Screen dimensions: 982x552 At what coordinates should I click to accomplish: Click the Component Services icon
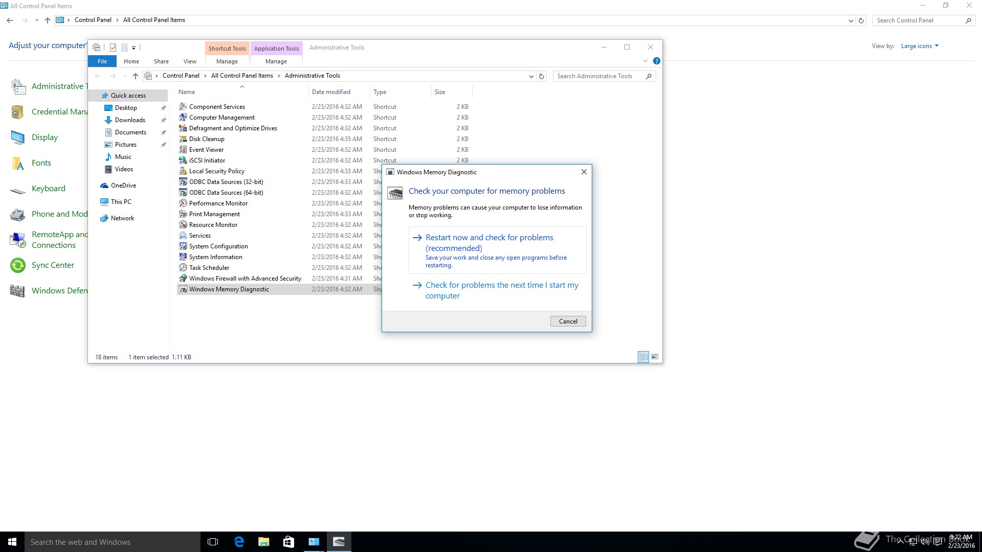coord(183,107)
